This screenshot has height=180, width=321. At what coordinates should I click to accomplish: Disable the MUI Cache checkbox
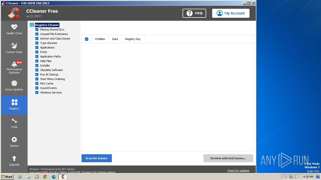(37, 83)
